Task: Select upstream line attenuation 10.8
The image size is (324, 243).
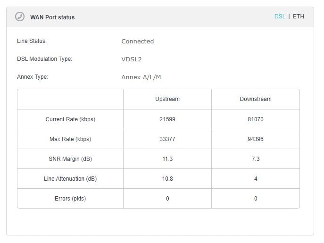Action: pos(167,179)
